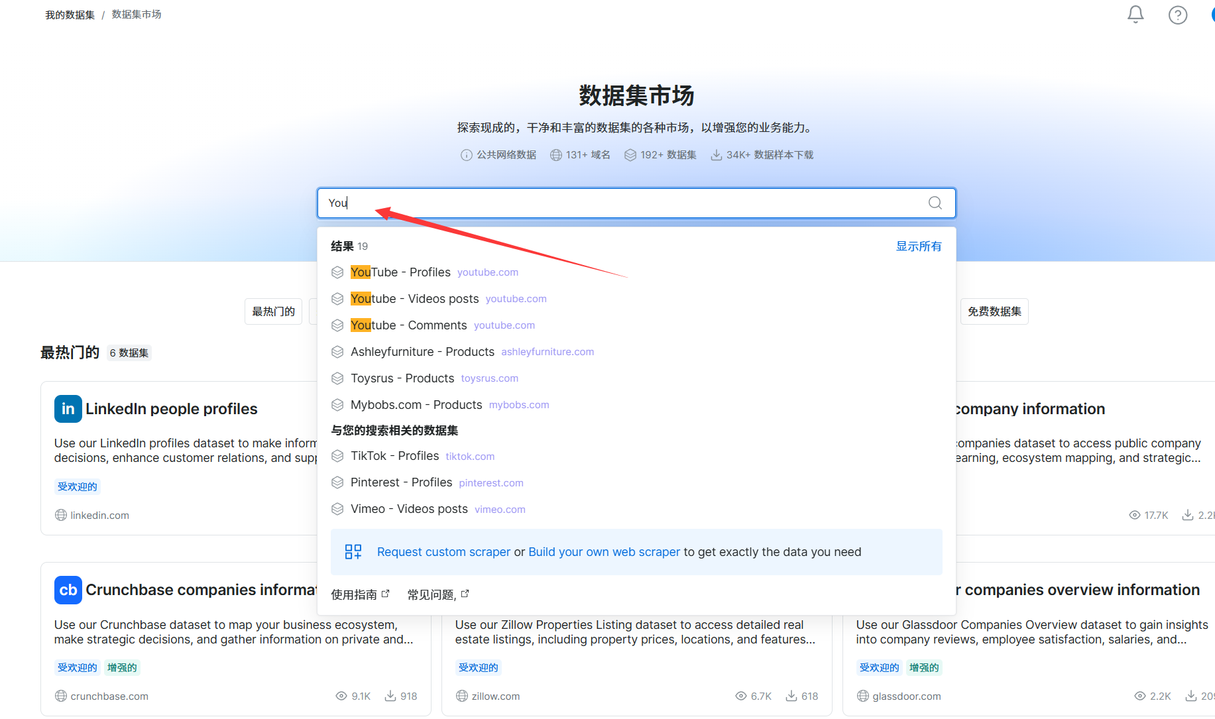The height and width of the screenshot is (719, 1215).
Task: Click the dataset icon beside Vimeo - Videos posts
Action: [337, 509]
